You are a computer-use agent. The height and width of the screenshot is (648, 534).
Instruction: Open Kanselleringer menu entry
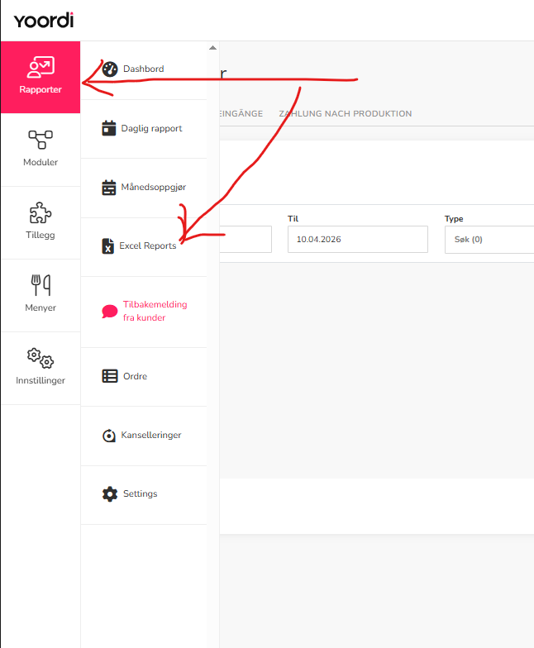(x=144, y=436)
